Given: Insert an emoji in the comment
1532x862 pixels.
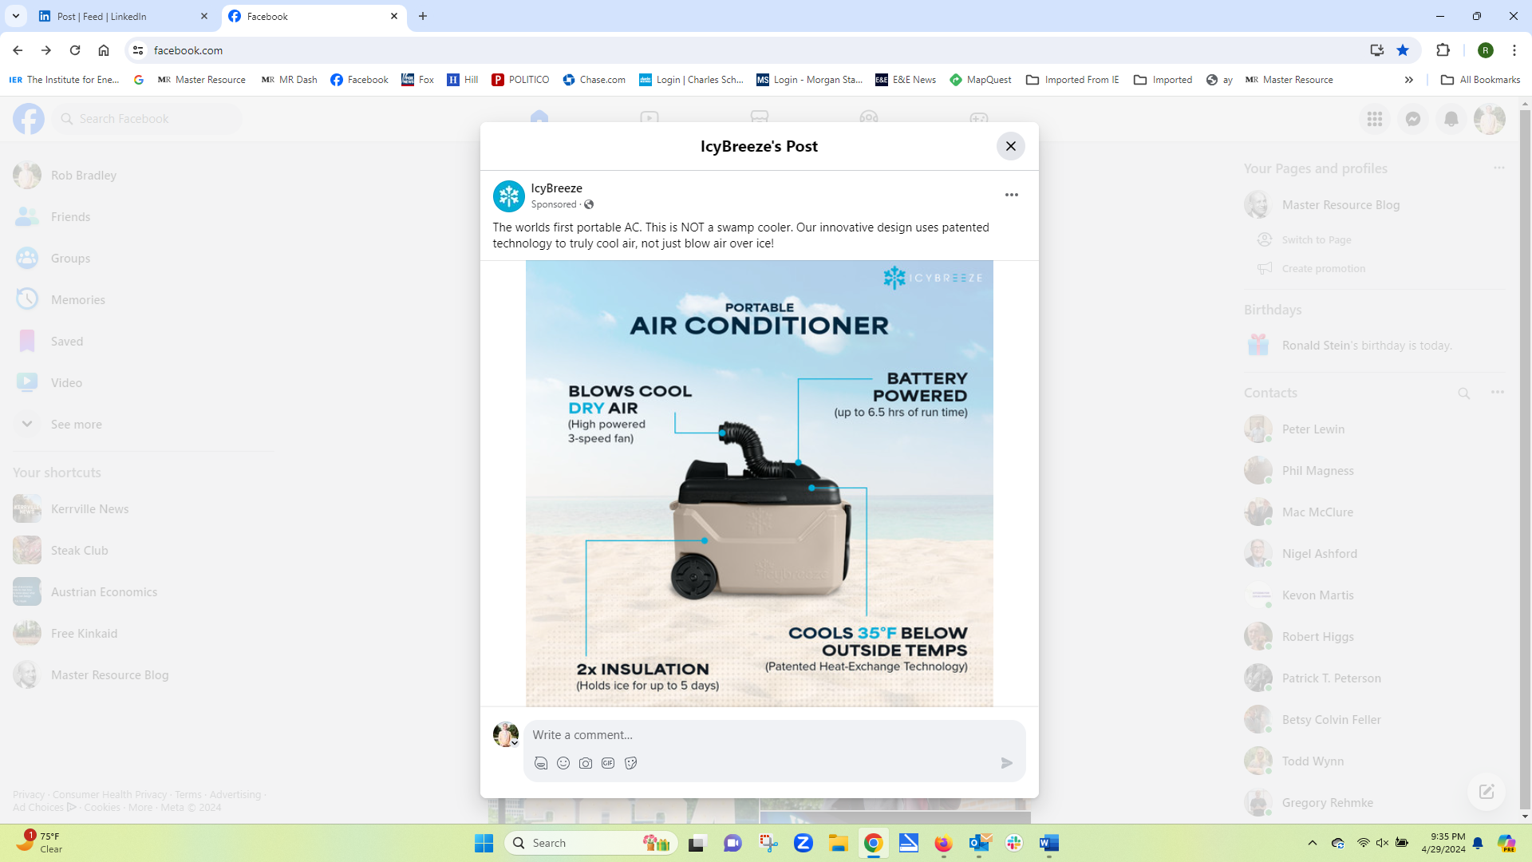Looking at the screenshot, I should point(563,763).
